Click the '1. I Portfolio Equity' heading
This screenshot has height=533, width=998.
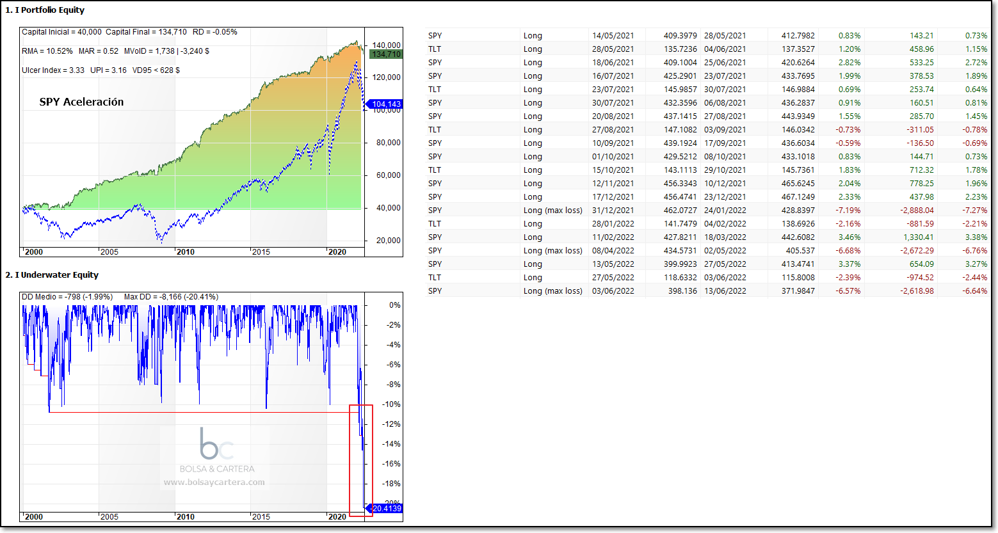[x=45, y=10]
